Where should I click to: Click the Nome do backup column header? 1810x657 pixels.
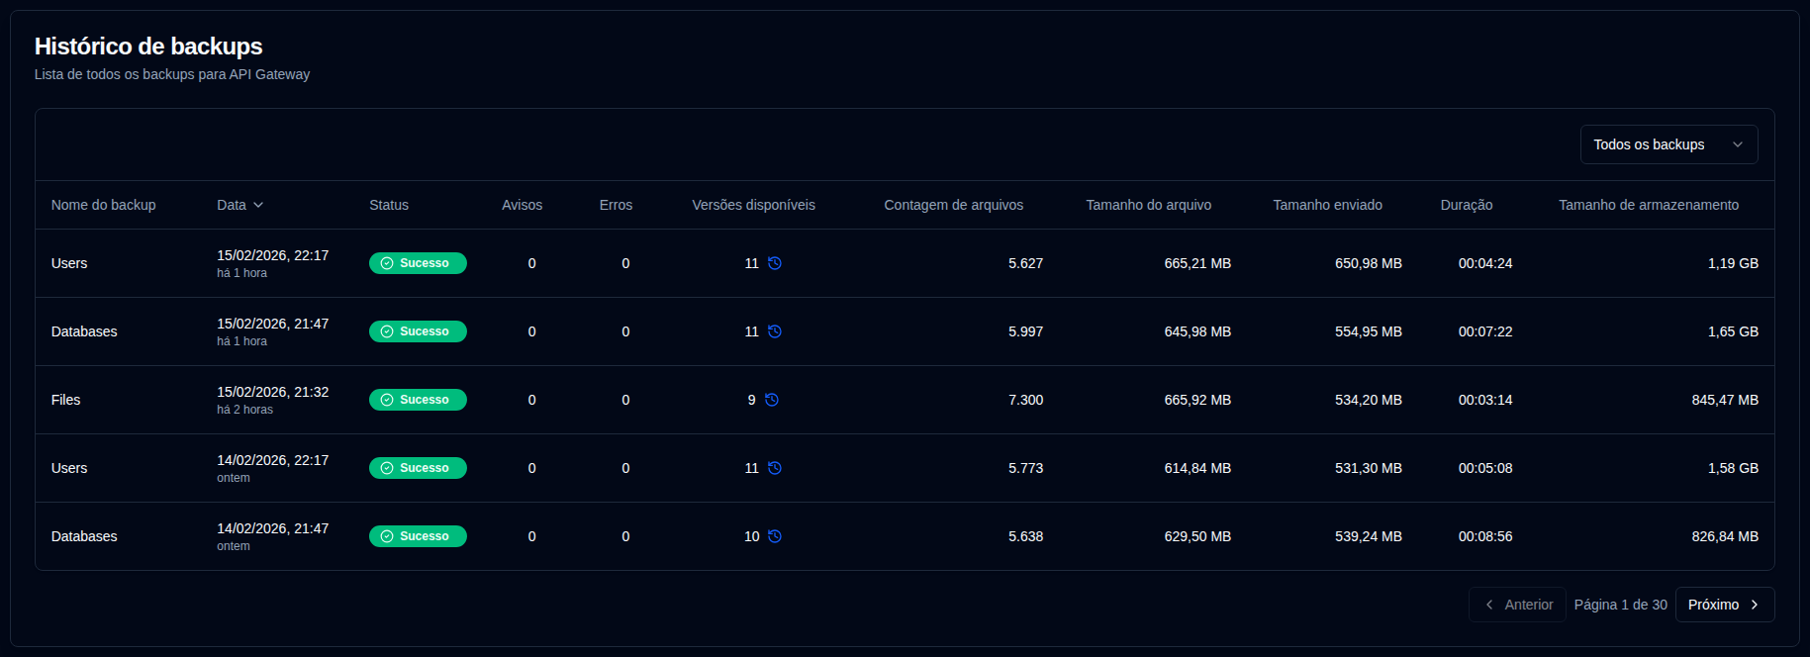104,205
